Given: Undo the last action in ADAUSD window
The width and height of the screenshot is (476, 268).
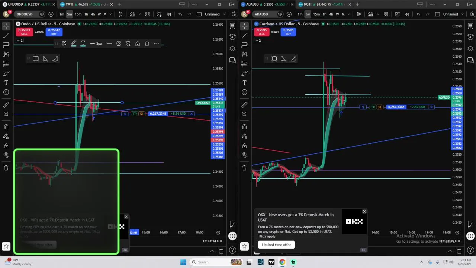Looking at the screenshot, I should click(x=418, y=14).
